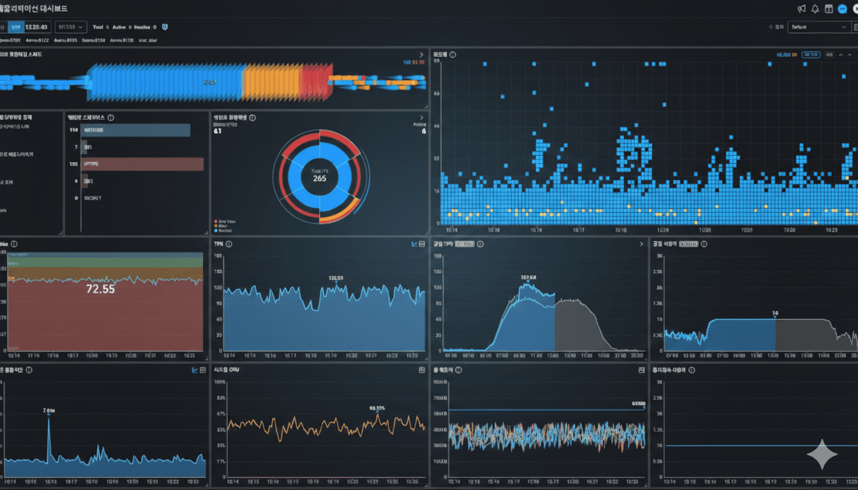Click info icon on heatmap scatter panel title
Viewport: 858px width, 490px height.
pyautogui.click(x=453, y=55)
